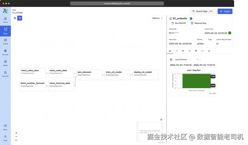
Task: Open the Events tab with calendar icon
Action: pyautogui.click(x=196, y=51)
